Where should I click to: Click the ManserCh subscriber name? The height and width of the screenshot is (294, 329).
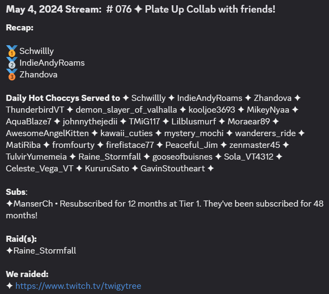click(x=33, y=204)
